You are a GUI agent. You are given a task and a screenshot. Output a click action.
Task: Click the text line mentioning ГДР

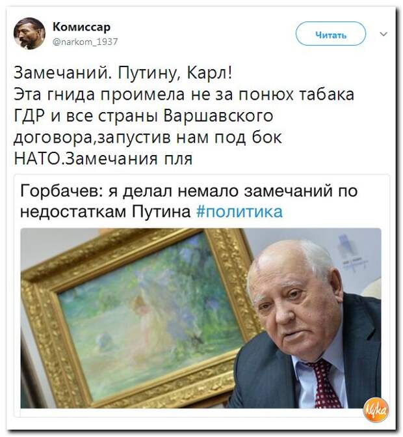[x=144, y=116]
